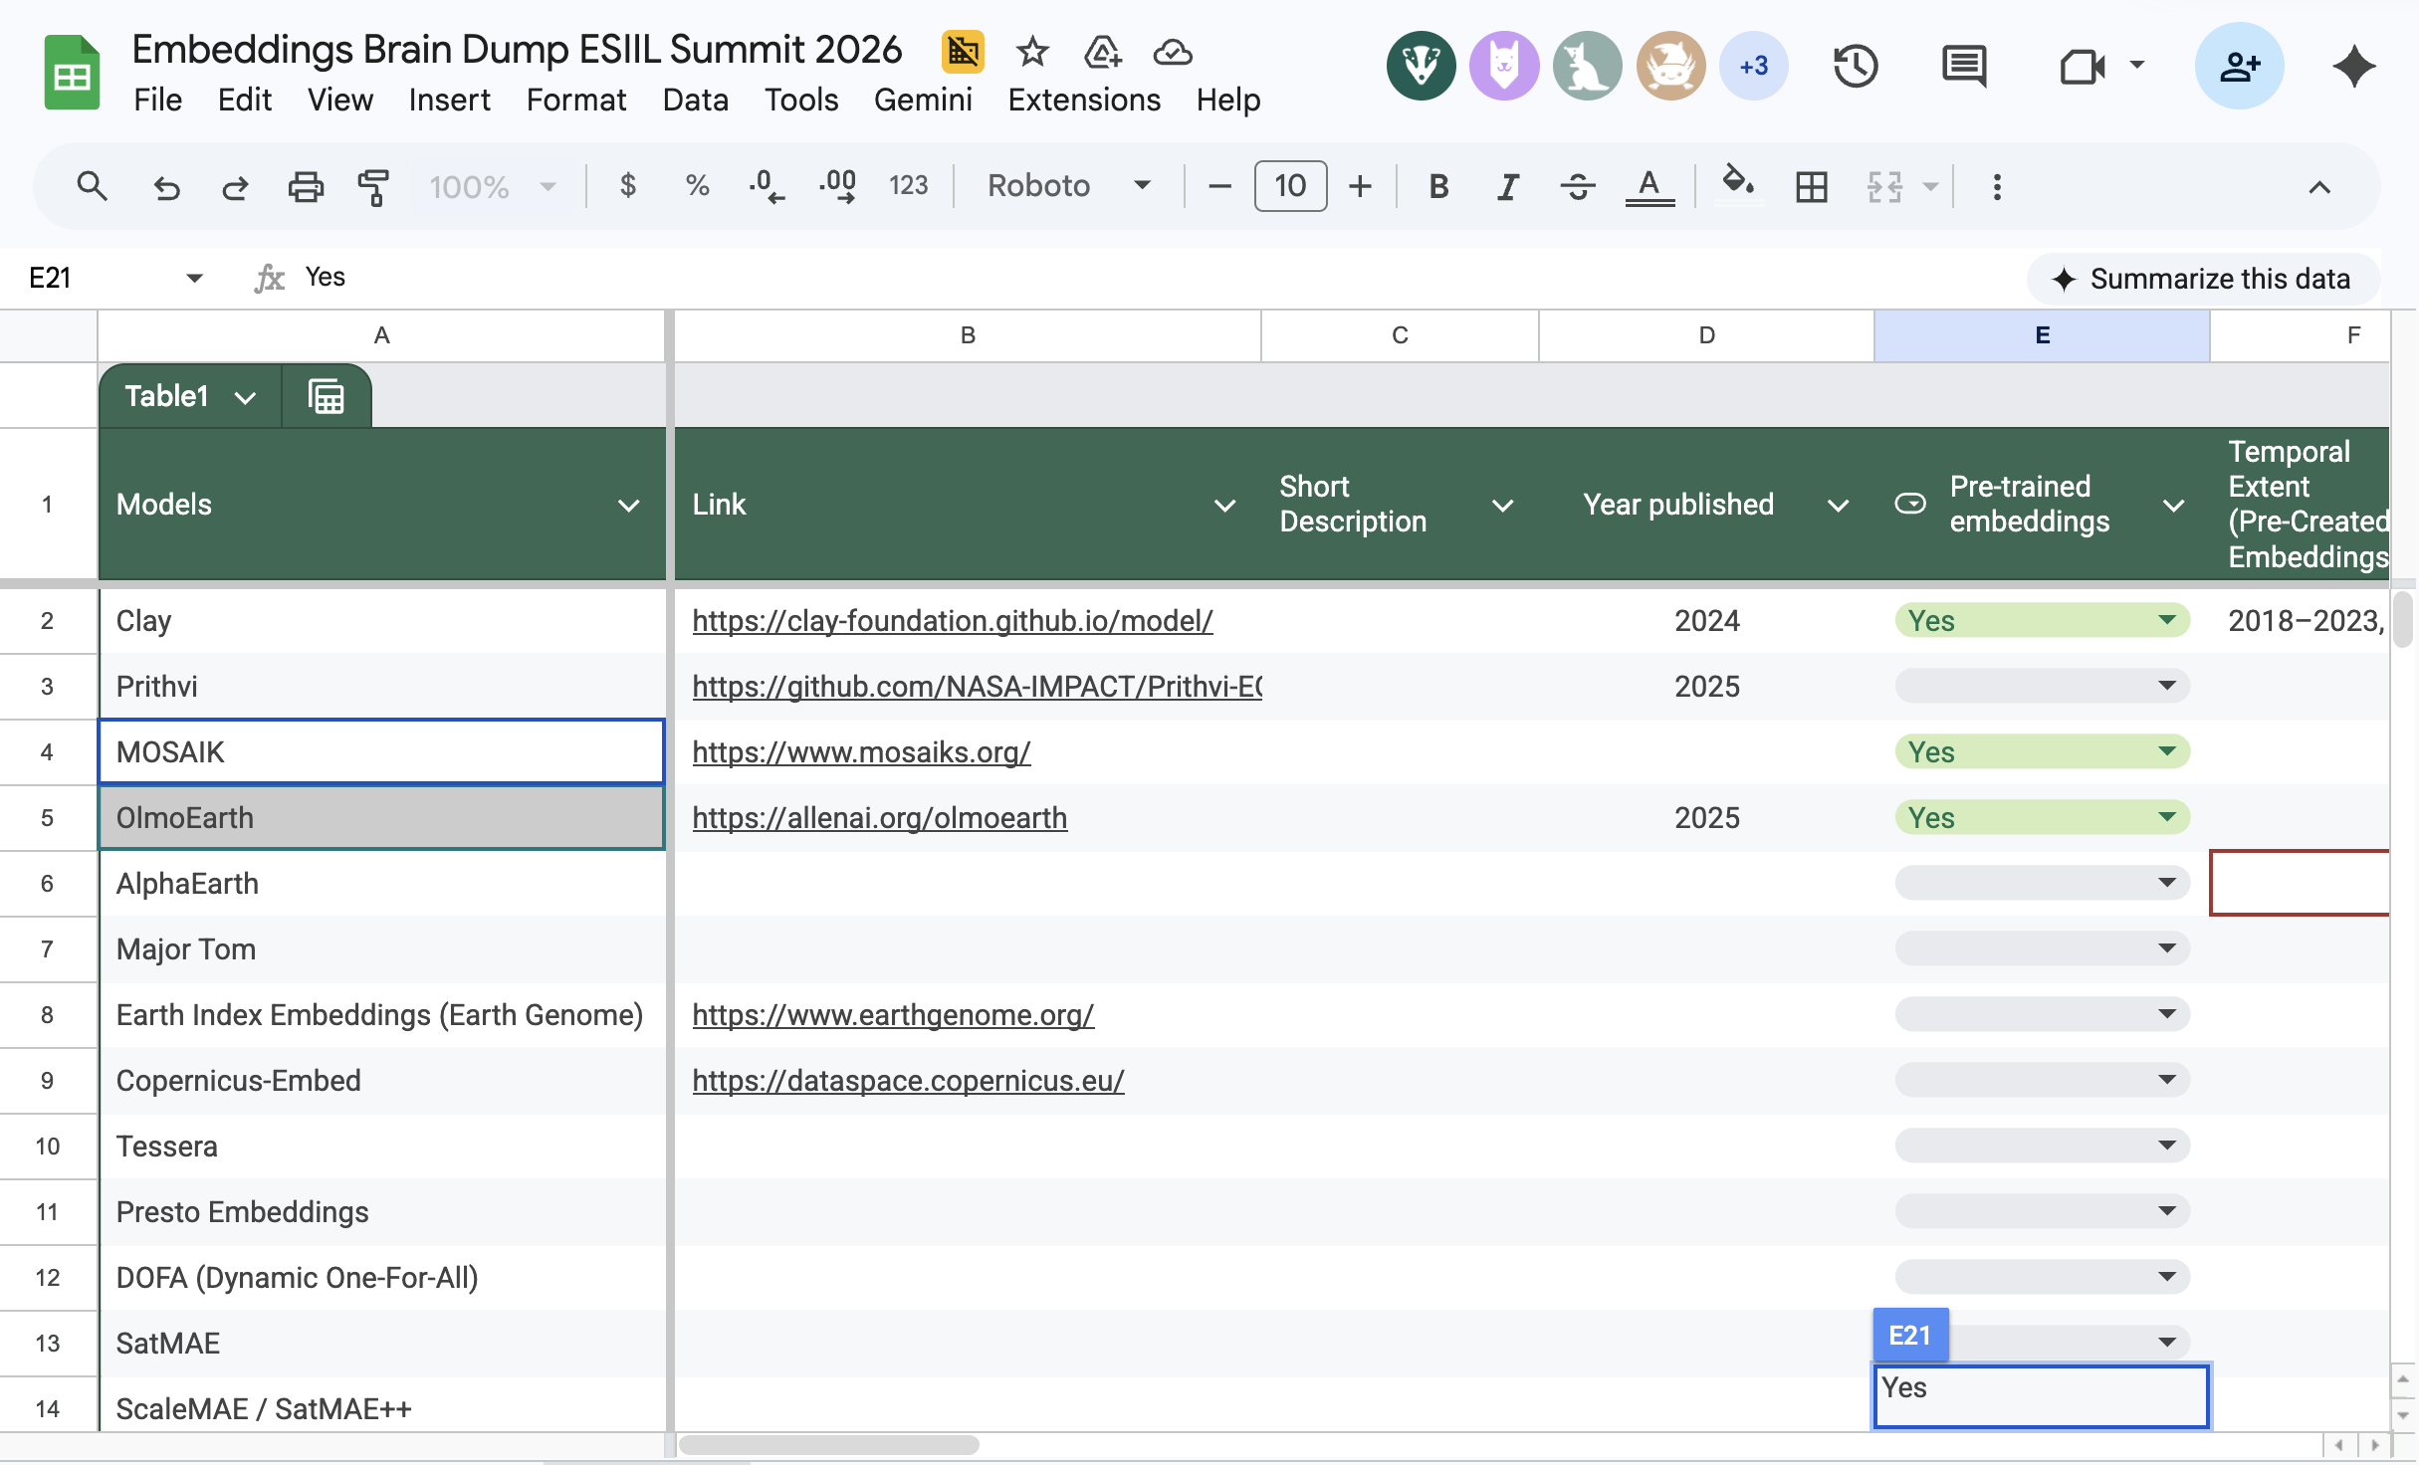
Task: Open the Models column filter dropdown
Action: (628, 506)
